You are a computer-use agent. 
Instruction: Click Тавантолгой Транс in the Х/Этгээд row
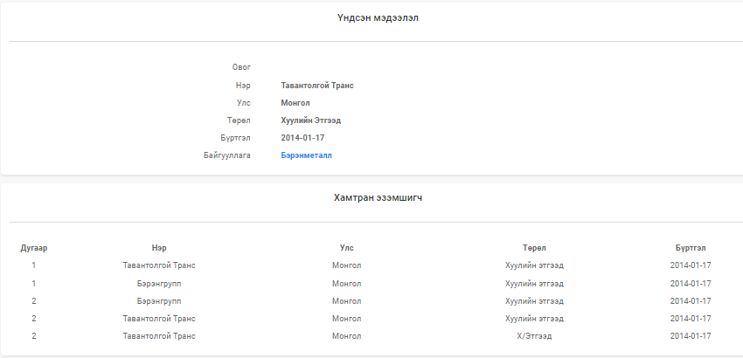(159, 336)
